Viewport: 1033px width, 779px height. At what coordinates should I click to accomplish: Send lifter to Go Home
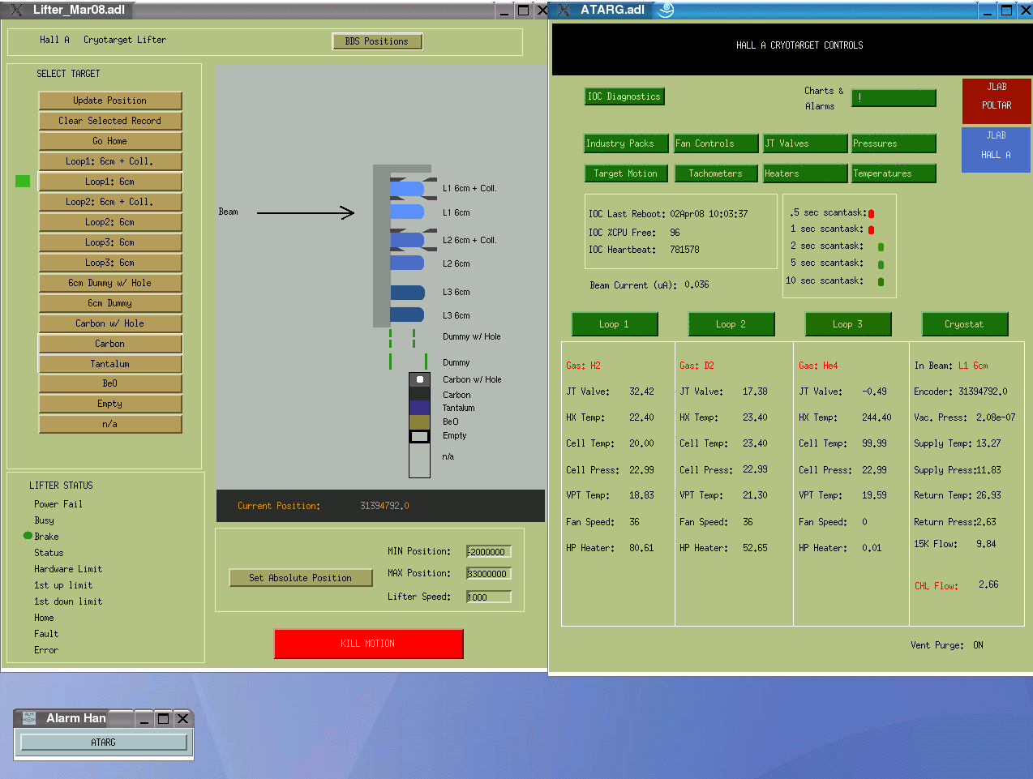click(x=110, y=141)
